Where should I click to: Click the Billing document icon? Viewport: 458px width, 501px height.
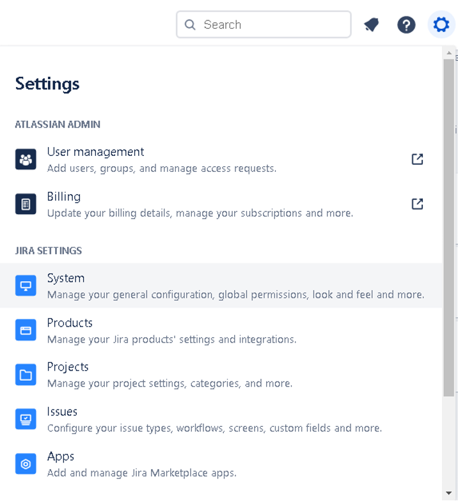[x=26, y=204]
